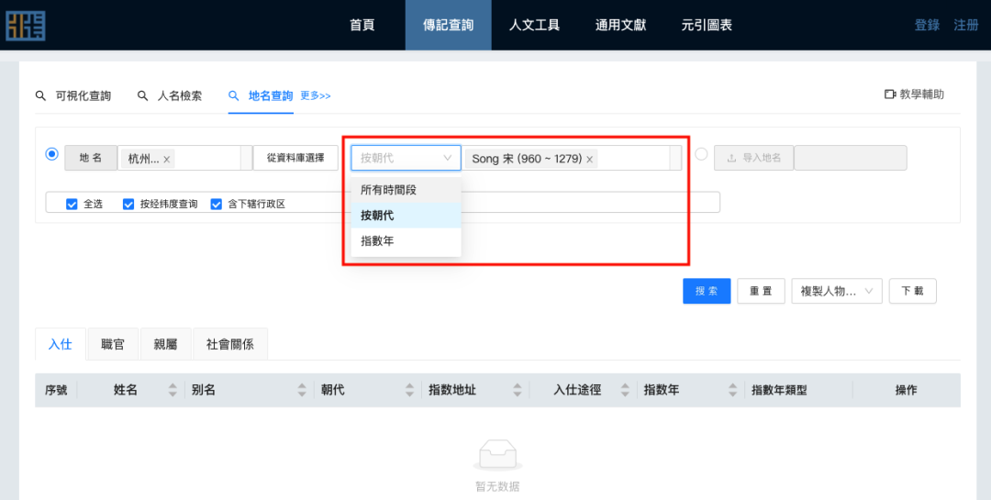Image resolution: width=991 pixels, height=500 pixels.
Task: Click the empty inbox icon above 暫无数据
Action: pyautogui.click(x=497, y=455)
